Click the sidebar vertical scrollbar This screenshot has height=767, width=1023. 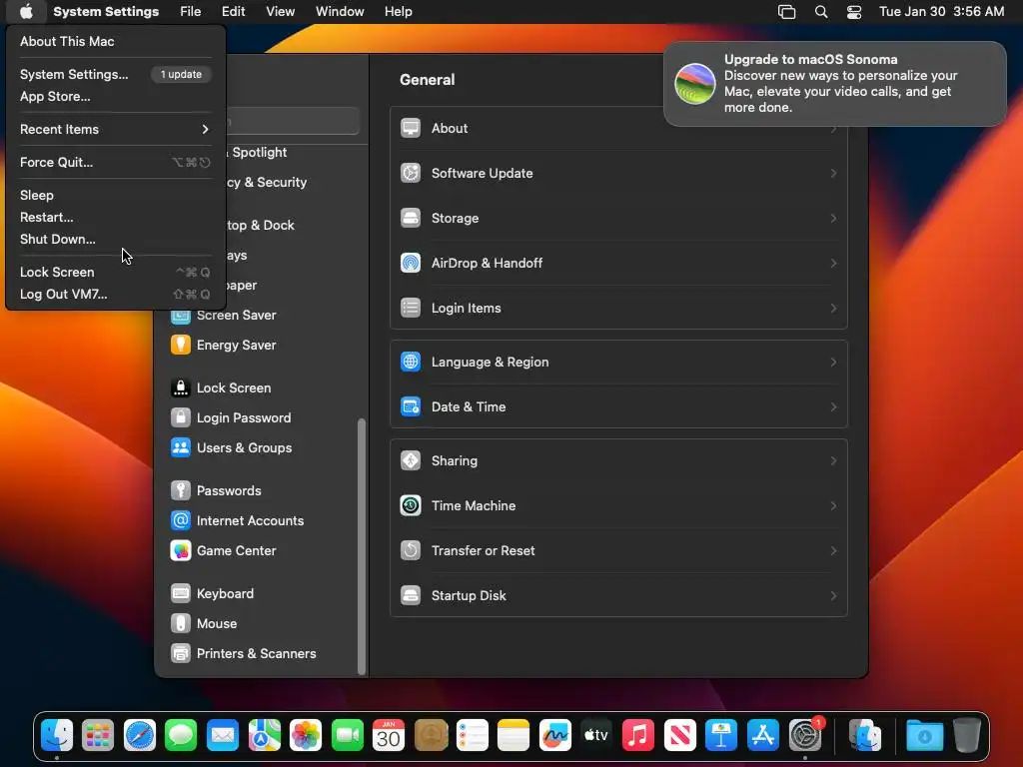tap(362, 546)
